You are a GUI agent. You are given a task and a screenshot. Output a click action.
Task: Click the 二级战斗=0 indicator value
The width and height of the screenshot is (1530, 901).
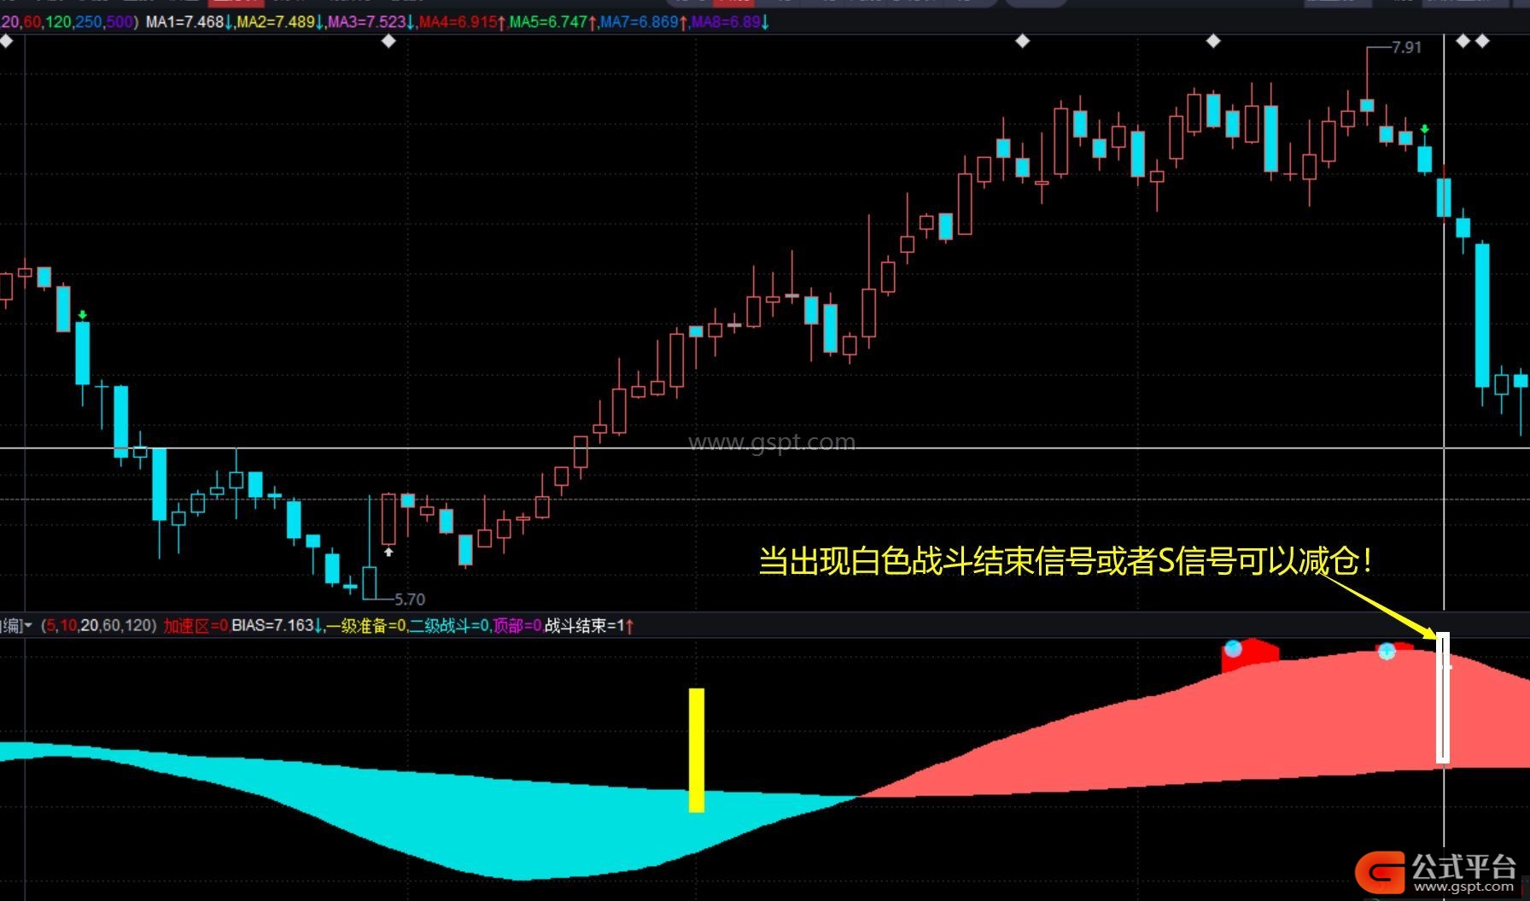449,626
